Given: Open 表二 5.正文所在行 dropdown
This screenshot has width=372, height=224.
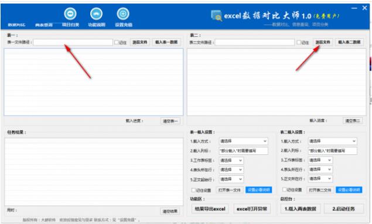Looking at the screenshot, I should pyautogui.click(x=320, y=178).
